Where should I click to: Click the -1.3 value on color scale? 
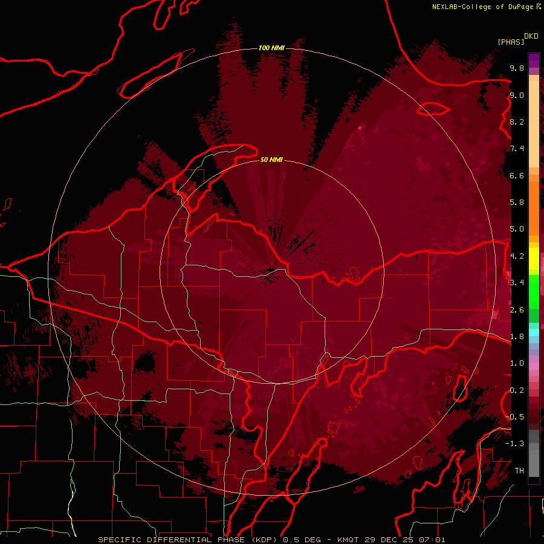coord(514,444)
